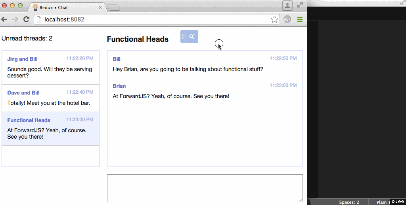The image size is (406, 205).
Task: Click the Functional Heads heading
Action: (138, 39)
